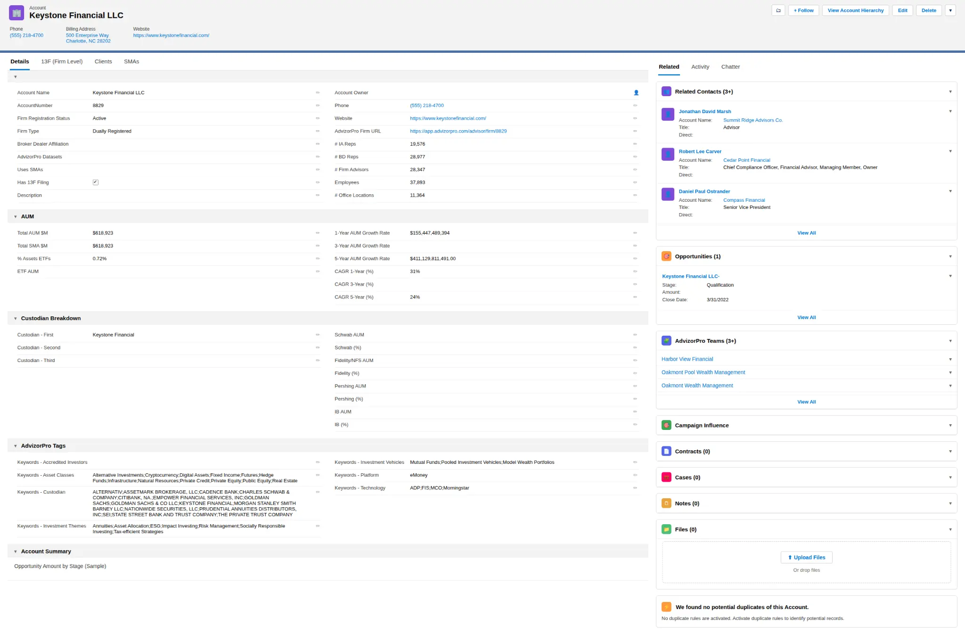Edit the Custodian - First field pencil
Image resolution: width=965 pixels, height=635 pixels.
pos(318,335)
